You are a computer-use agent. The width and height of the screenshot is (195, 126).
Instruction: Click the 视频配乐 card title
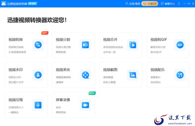(158, 70)
